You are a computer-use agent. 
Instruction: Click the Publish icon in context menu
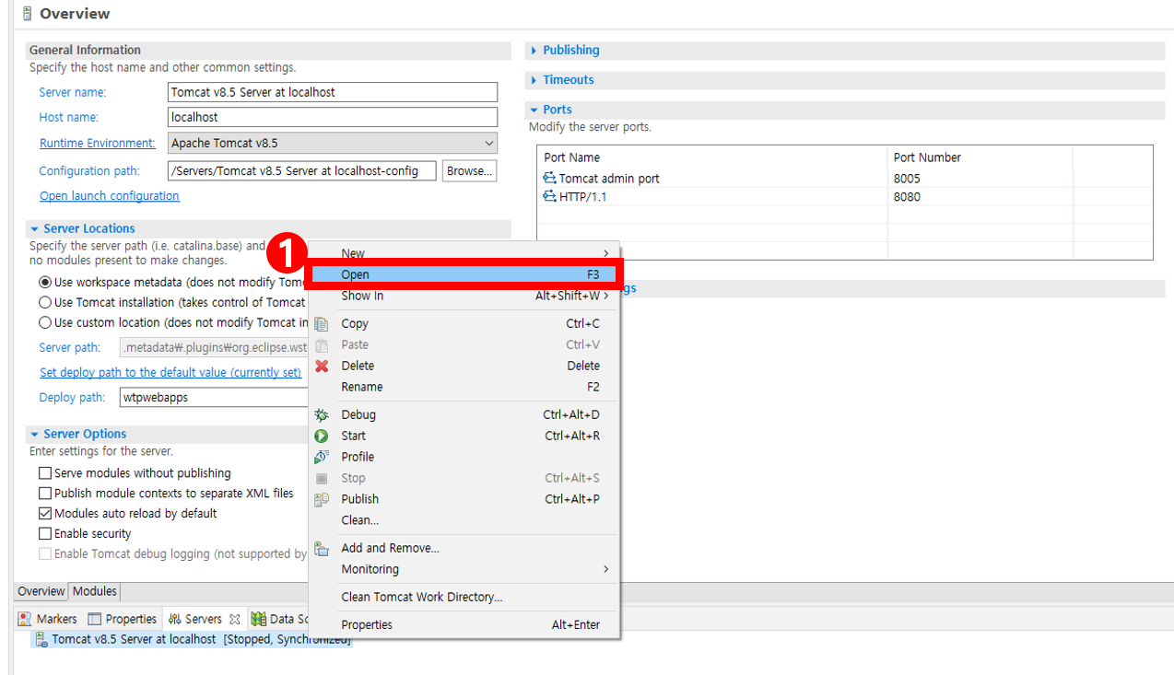(322, 499)
